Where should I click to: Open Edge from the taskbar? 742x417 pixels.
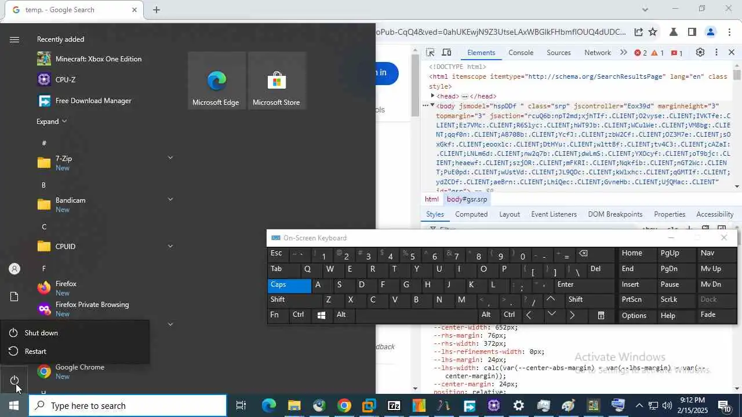pyautogui.click(x=268, y=405)
